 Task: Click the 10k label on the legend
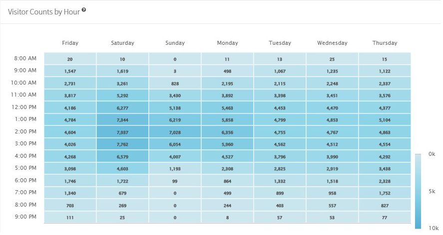pos(432,228)
